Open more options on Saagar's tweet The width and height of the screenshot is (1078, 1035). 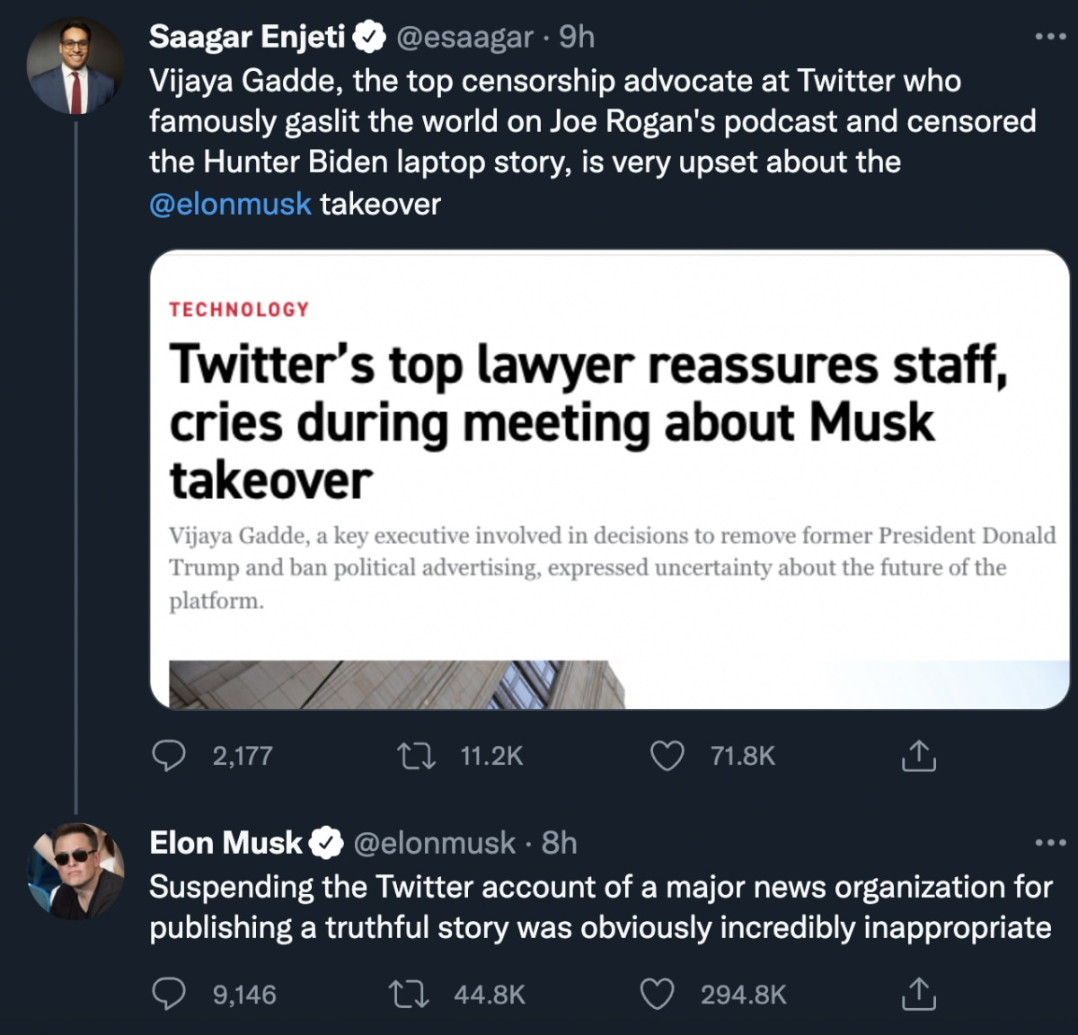(1049, 37)
